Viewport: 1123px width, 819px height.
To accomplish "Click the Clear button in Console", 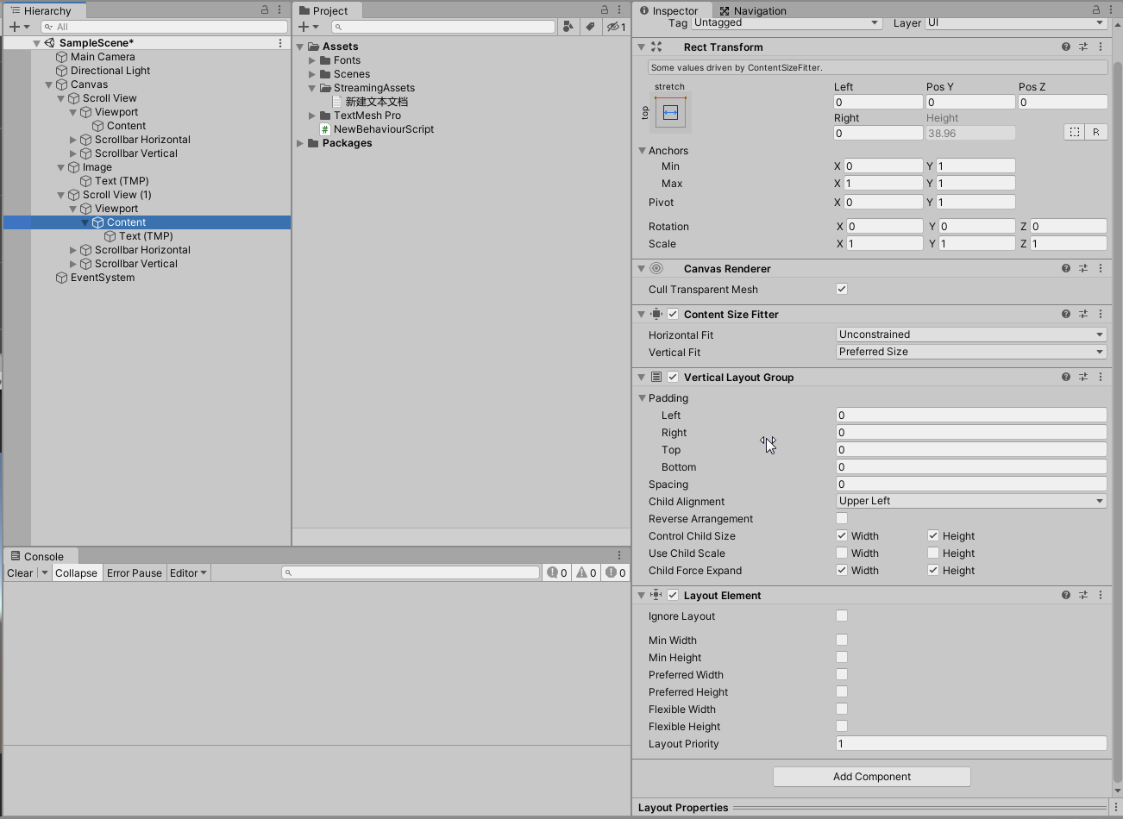I will coord(19,572).
